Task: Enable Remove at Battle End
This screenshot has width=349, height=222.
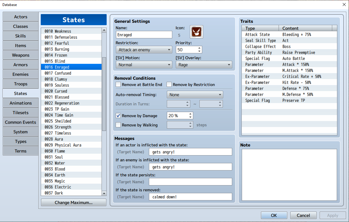Action: (x=118, y=84)
